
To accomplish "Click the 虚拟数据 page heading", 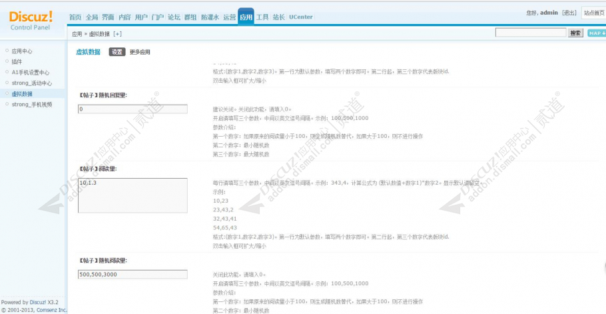I will coord(88,52).
